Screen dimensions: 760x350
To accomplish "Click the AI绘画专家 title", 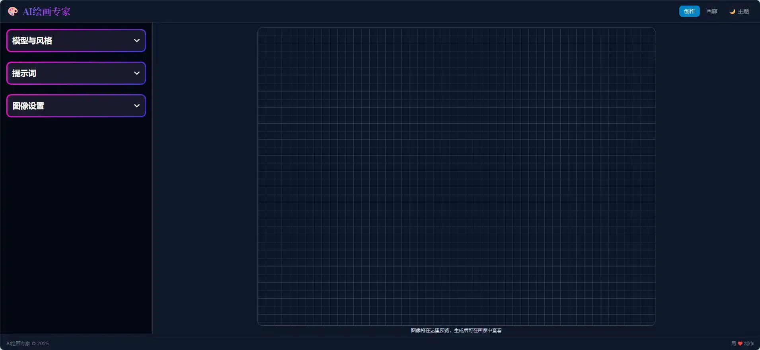I will [x=46, y=12].
